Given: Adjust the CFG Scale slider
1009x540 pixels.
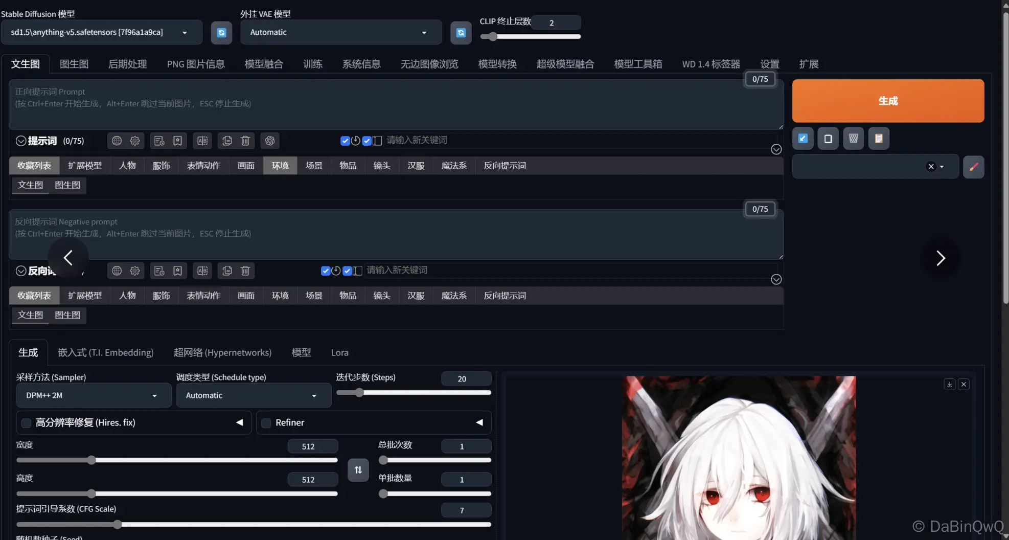Looking at the screenshot, I should 254,525.
